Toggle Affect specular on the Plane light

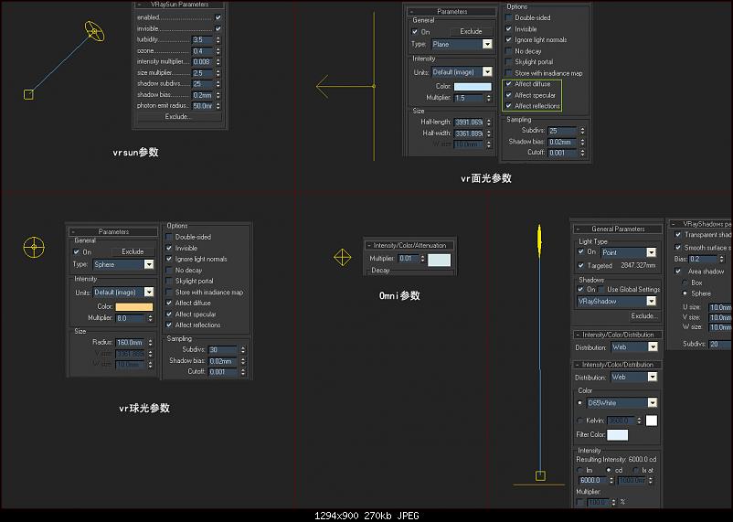pyautogui.click(x=509, y=95)
